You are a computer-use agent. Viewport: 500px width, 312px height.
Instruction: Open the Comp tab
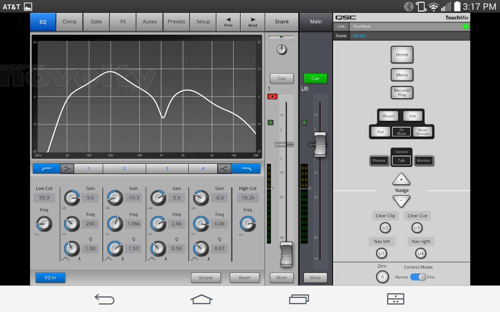[x=70, y=22]
